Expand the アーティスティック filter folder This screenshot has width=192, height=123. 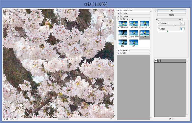coord(118,10)
